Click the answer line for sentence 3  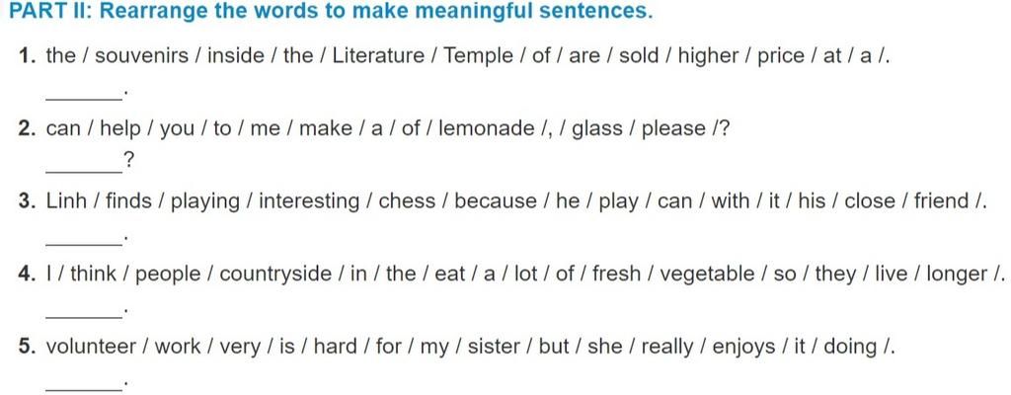tap(83, 240)
